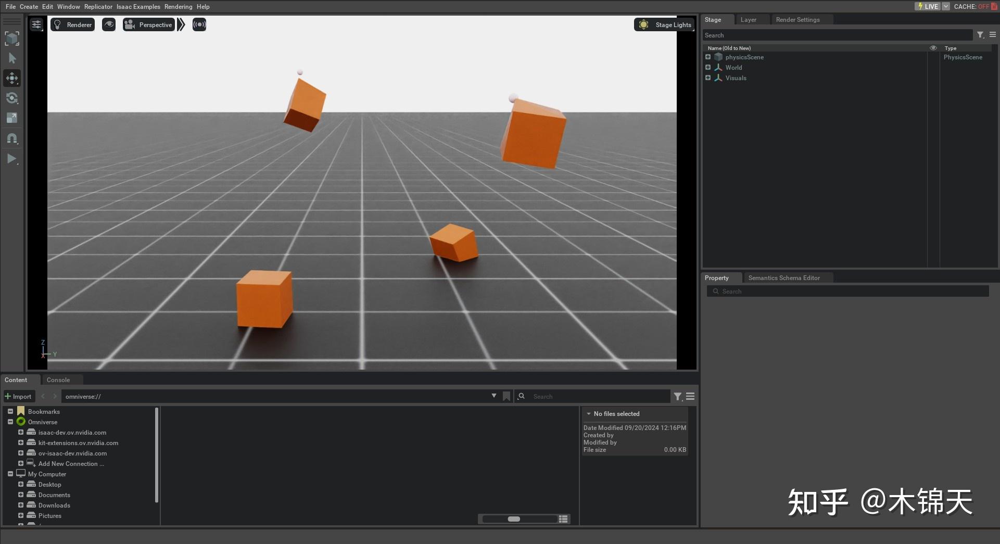Open the viewport settings sliders icon
This screenshot has height=544, width=1000.
[x=36, y=24]
